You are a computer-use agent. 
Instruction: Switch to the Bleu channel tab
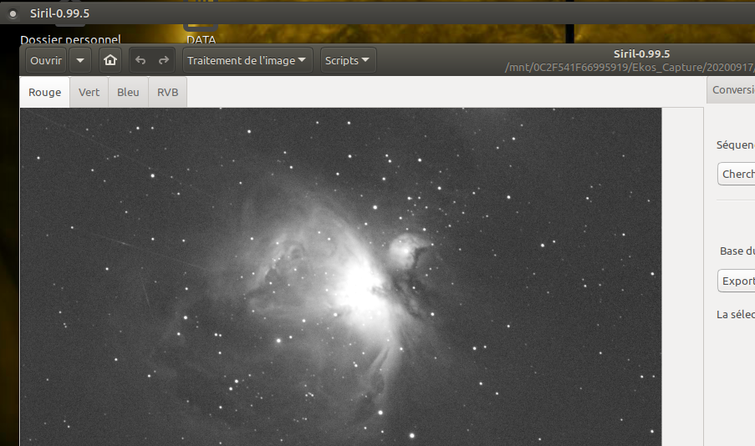[x=128, y=93]
